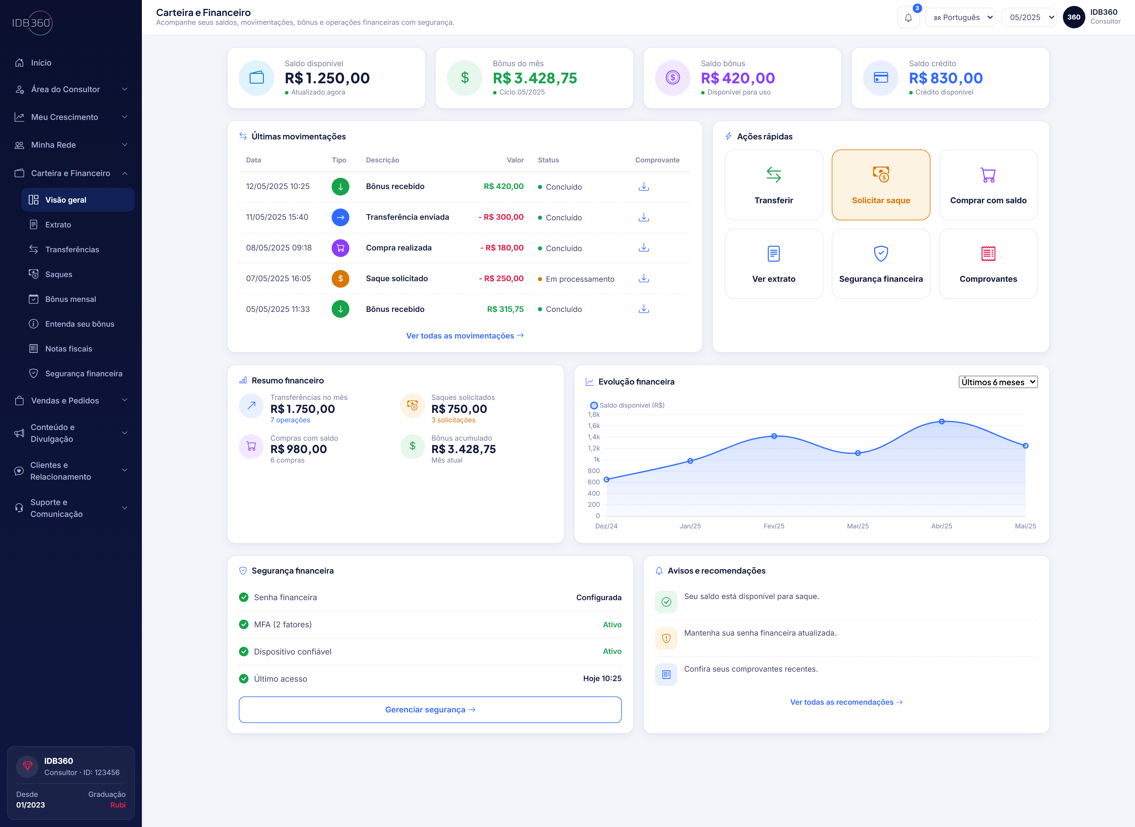Image resolution: width=1135 pixels, height=827 pixels.
Task: Open Ver todas as recomendações link
Action: tap(847, 702)
